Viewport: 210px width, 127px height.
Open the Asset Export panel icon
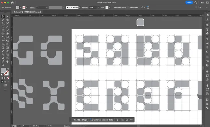pos(207,90)
